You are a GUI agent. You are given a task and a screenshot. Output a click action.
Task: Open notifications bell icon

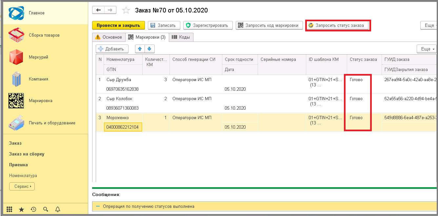pos(58,209)
